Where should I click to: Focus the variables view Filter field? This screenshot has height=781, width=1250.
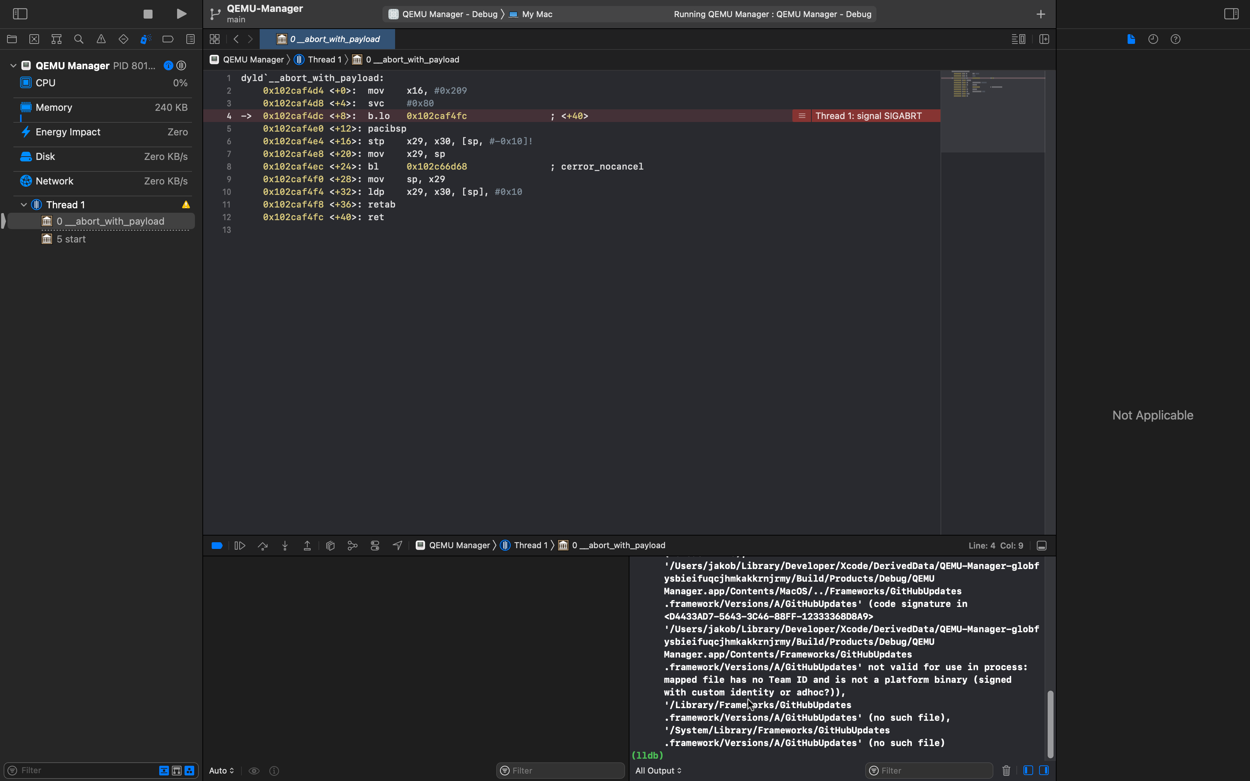click(560, 771)
